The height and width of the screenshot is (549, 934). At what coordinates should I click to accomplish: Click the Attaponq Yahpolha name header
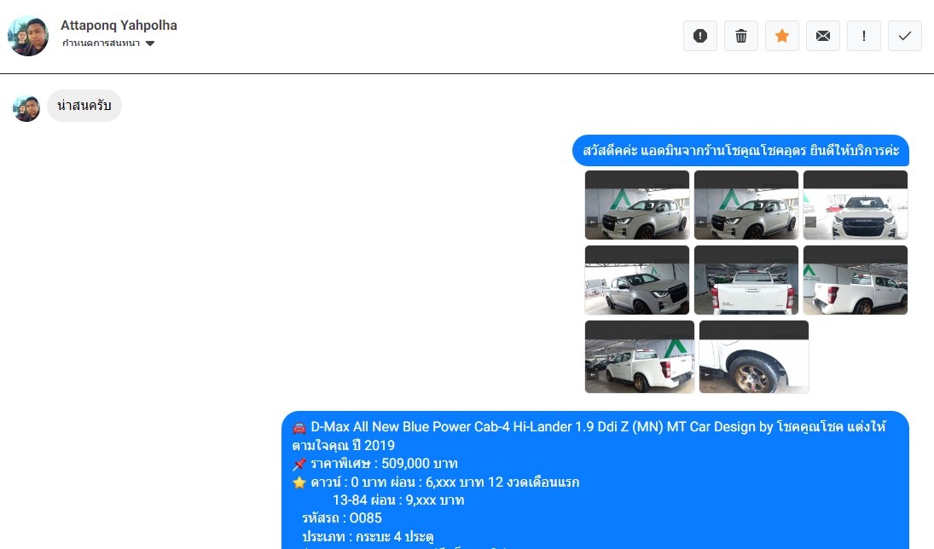119,25
